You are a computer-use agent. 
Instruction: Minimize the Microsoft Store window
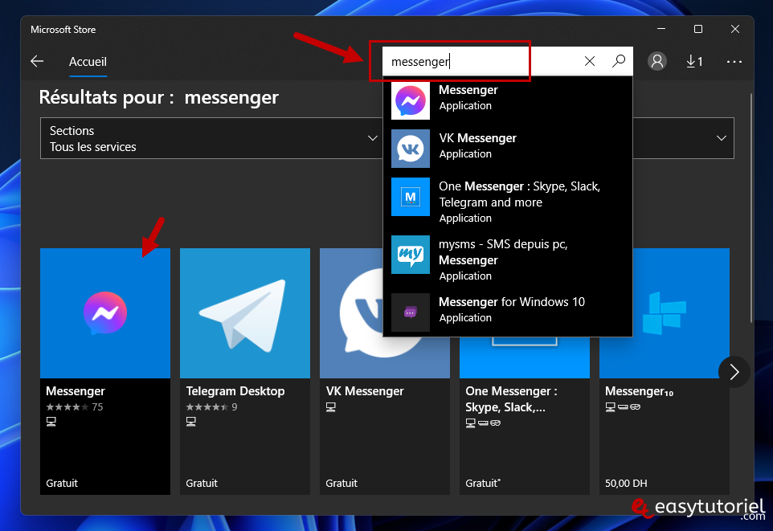tap(661, 29)
